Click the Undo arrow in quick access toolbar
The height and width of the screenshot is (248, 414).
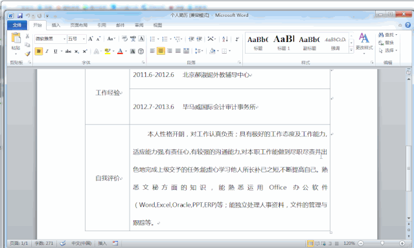[28, 15]
